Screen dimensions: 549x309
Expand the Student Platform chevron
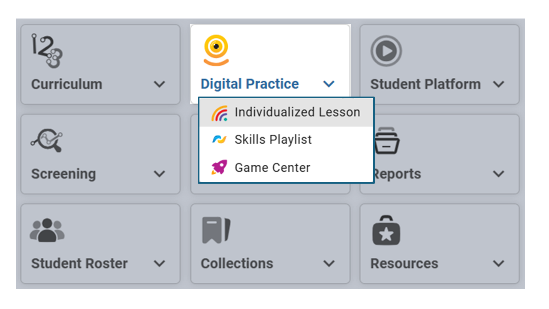[498, 84]
